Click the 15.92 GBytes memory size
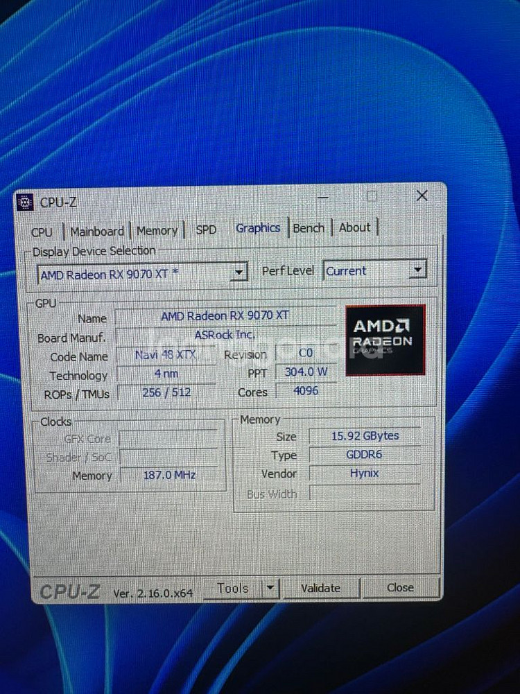The image size is (520, 694). click(x=365, y=436)
